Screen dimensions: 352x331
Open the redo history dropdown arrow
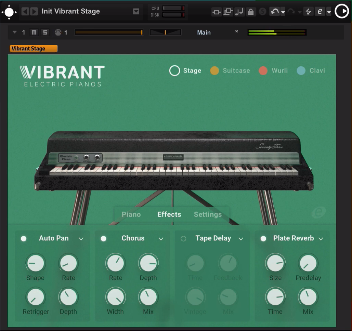[299, 12]
